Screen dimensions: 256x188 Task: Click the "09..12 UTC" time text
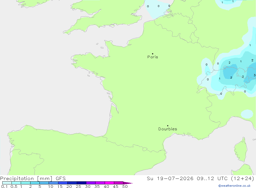(x=212, y=178)
